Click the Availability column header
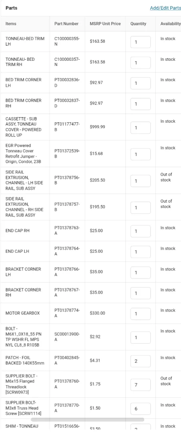This screenshot has height=432, width=181. (170, 24)
